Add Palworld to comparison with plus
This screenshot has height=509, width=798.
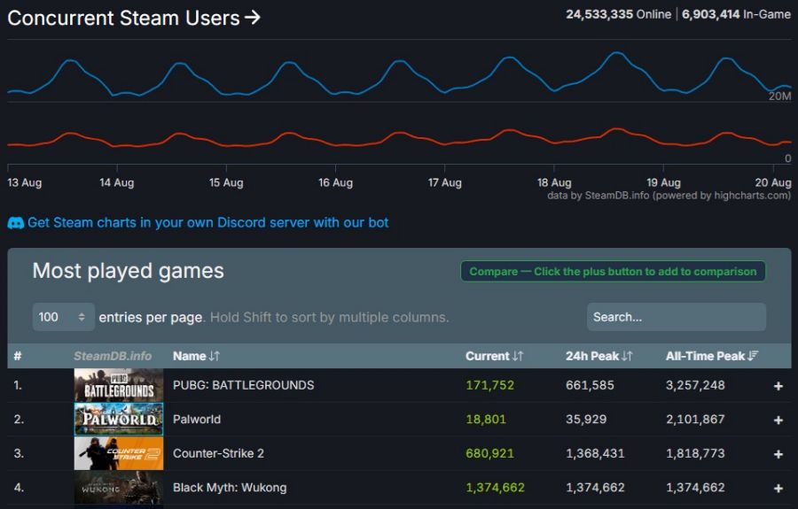(x=778, y=420)
